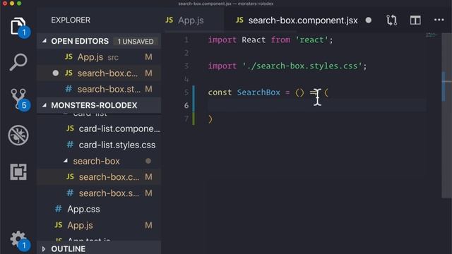Open search-box.c... in search-box folder
452x254 pixels.
99,177
